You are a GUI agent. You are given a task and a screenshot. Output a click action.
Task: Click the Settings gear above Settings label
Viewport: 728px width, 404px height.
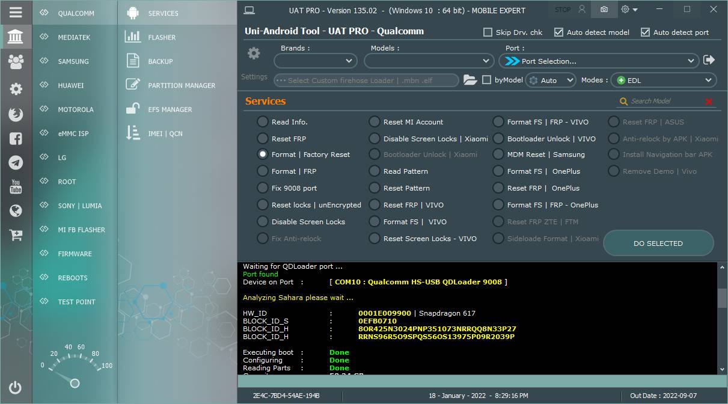(x=254, y=54)
